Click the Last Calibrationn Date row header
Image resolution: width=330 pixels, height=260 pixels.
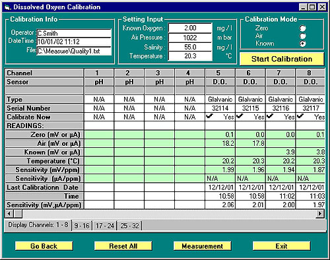44,187
